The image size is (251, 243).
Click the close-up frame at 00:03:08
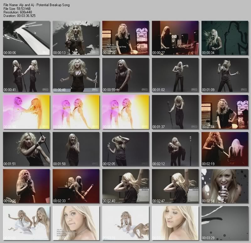click(76, 223)
